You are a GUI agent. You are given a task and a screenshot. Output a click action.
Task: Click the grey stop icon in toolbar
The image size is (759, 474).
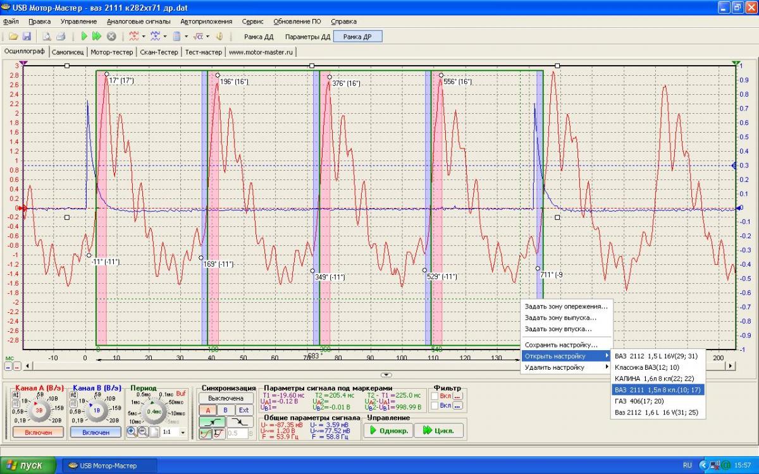click(x=111, y=37)
